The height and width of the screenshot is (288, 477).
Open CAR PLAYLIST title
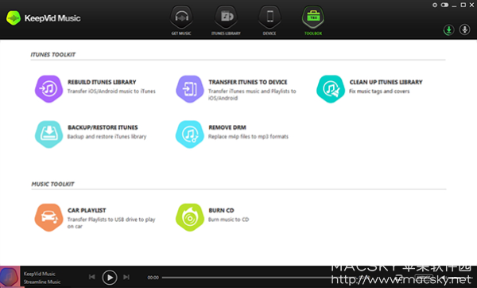click(x=87, y=210)
